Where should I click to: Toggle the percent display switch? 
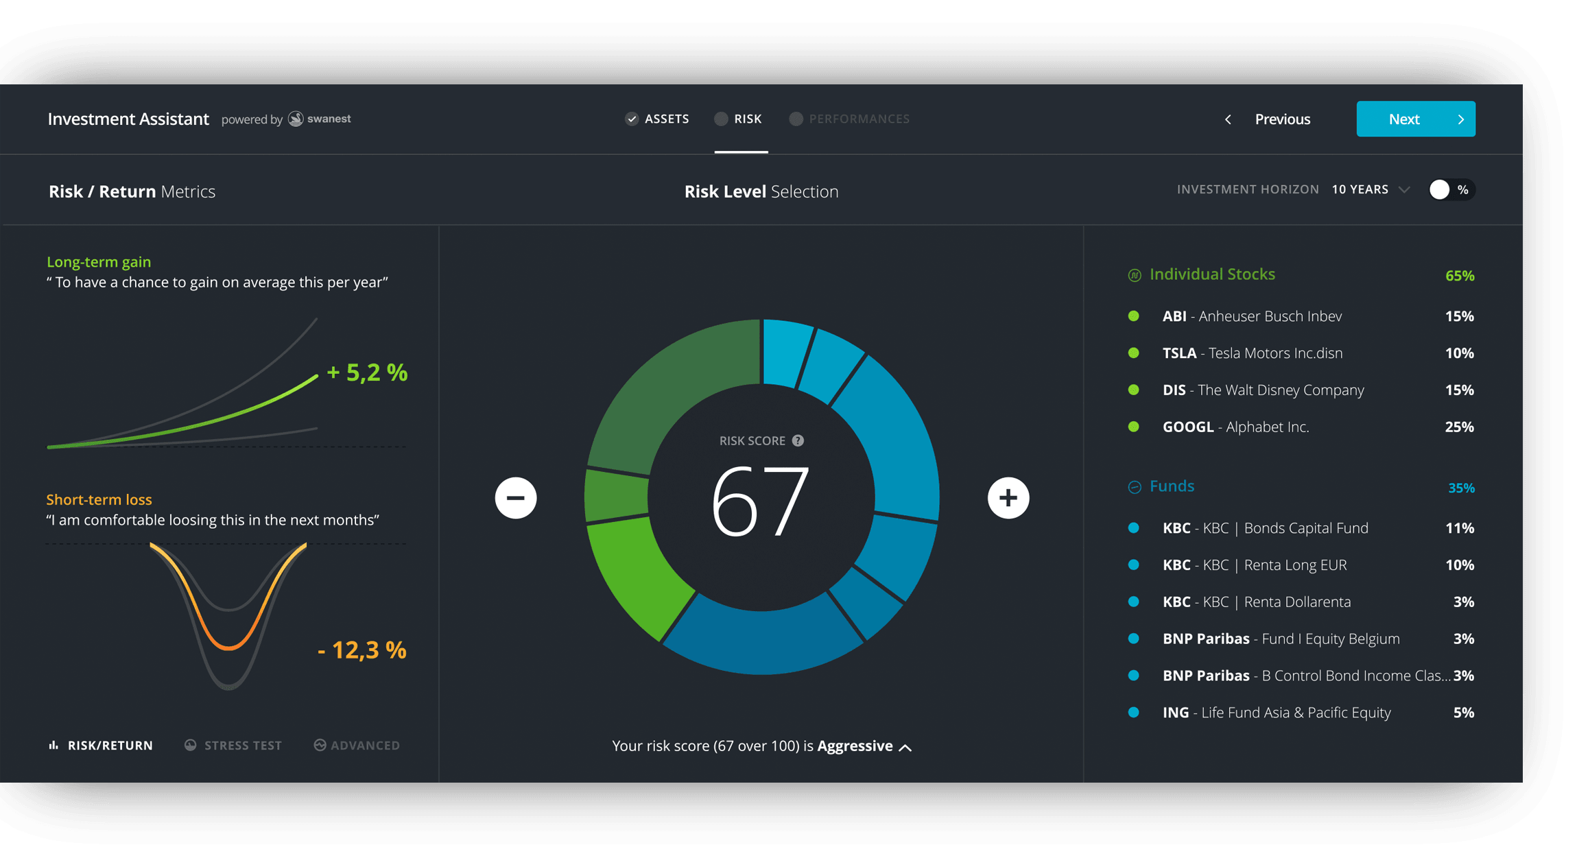click(x=1449, y=190)
